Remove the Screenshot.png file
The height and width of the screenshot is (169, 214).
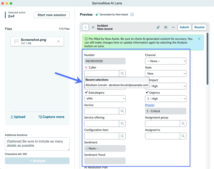pos(58,41)
